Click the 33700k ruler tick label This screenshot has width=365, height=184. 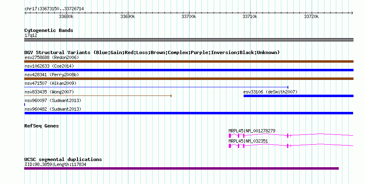[189, 16]
